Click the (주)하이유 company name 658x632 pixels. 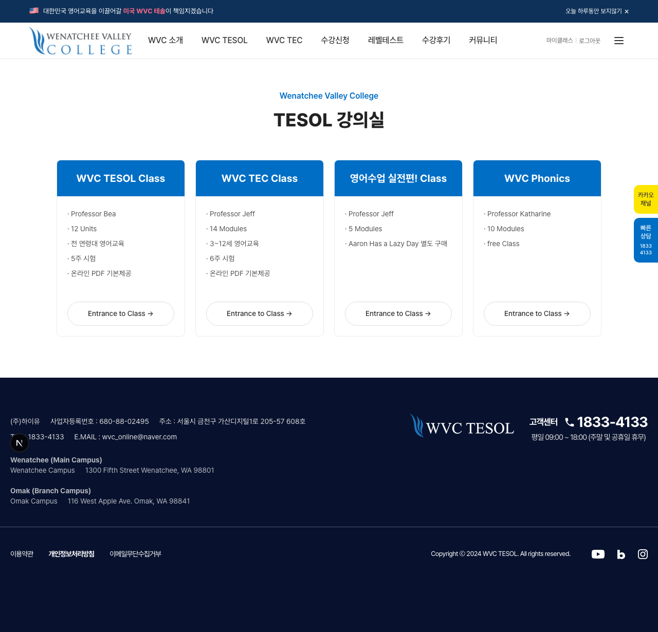click(25, 421)
